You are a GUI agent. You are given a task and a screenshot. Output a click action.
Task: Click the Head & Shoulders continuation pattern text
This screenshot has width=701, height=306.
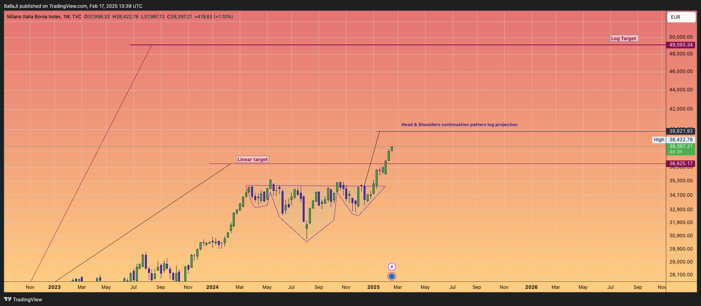[459, 125]
